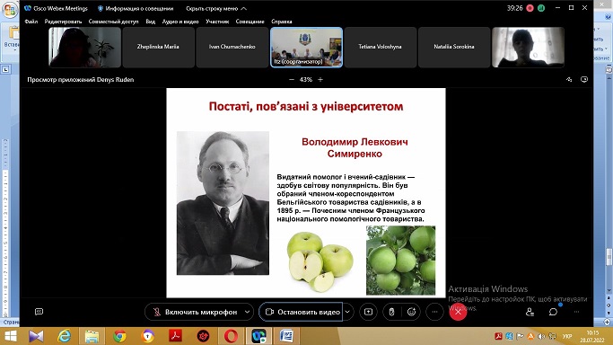Screen dimensions: 613x345
Task: Click the slide title Постаті, пов'язані з університетом
Action: click(x=306, y=106)
